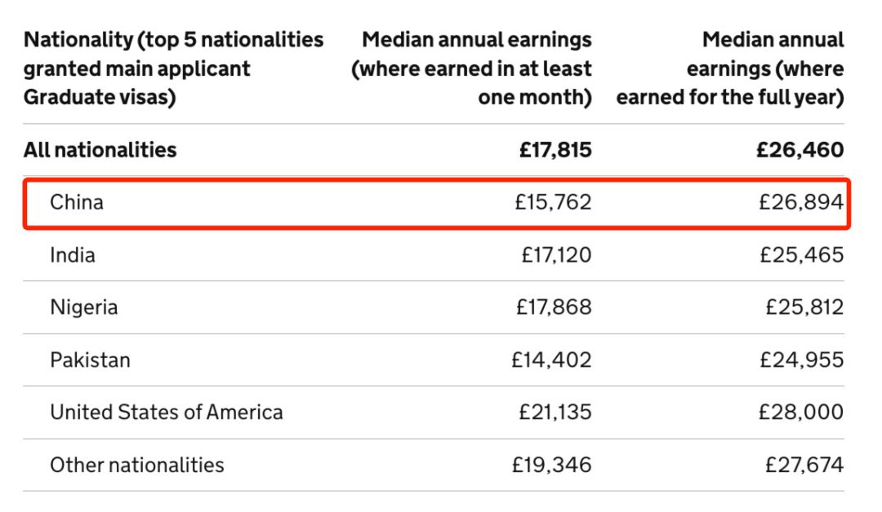Click the full-year earnings column header
Image resolution: width=882 pixels, height=512 pixels.
click(730, 68)
